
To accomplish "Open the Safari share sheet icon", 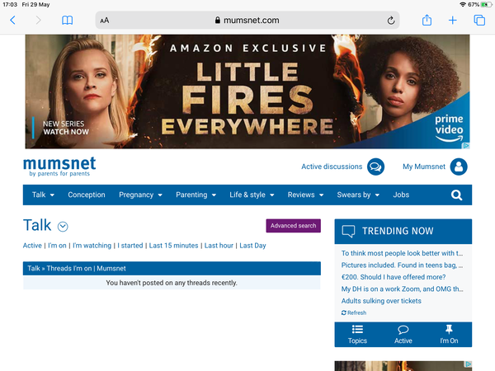I will (427, 20).
